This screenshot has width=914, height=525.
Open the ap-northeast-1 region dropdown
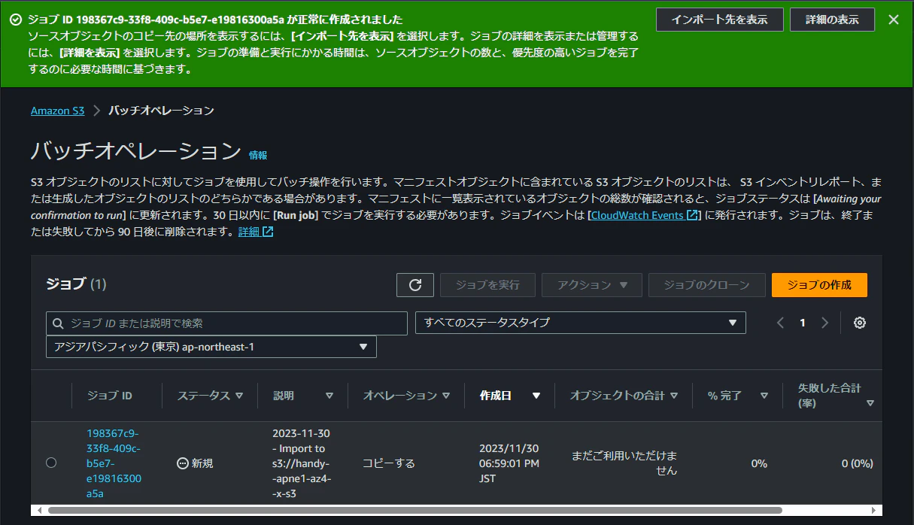point(211,347)
